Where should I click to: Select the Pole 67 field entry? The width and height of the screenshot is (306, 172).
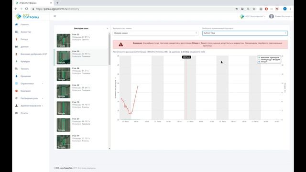pyautogui.click(x=81, y=125)
